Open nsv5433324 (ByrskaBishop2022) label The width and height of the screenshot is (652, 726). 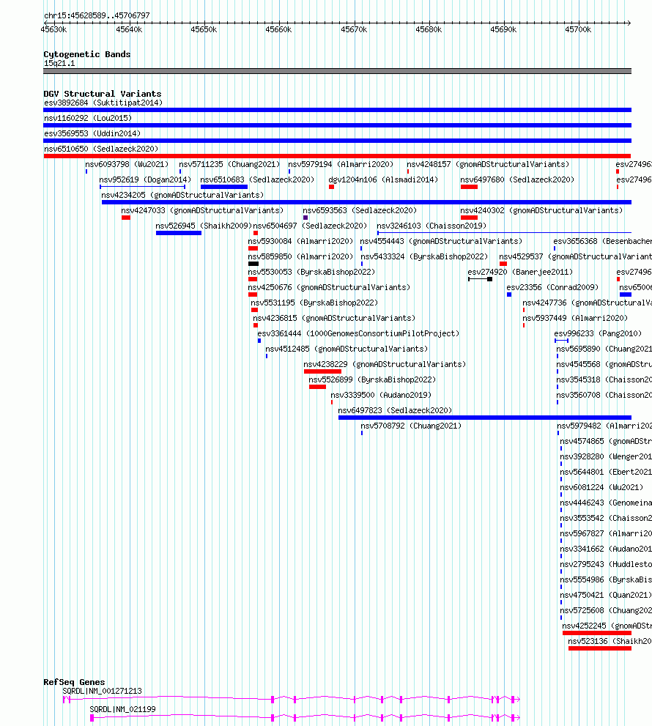pyautogui.click(x=424, y=256)
